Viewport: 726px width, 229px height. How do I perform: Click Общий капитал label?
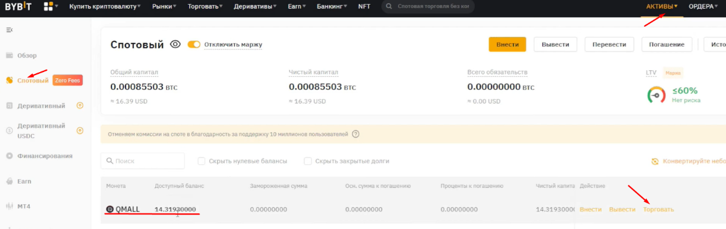coord(134,73)
